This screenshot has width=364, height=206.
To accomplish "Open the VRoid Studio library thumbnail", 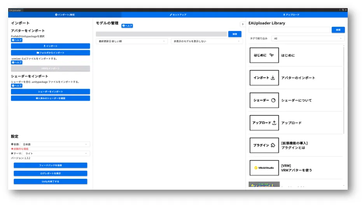I will 264,168.
